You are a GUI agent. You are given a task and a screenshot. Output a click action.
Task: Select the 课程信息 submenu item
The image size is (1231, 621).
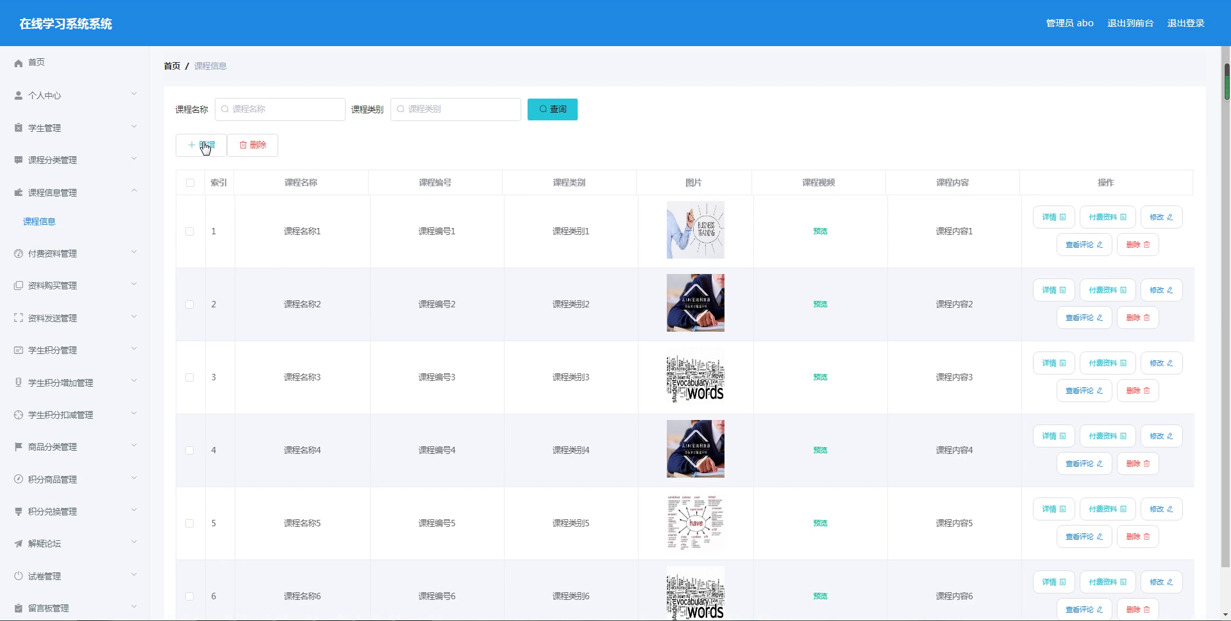point(74,222)
